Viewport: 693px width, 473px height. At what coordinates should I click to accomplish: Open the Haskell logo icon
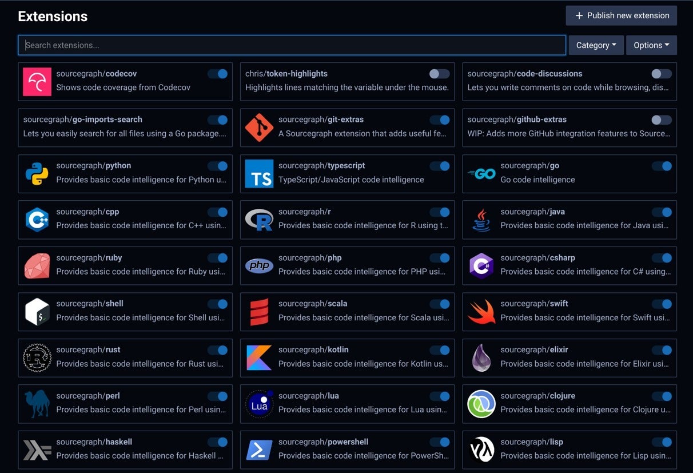[37, 450]
